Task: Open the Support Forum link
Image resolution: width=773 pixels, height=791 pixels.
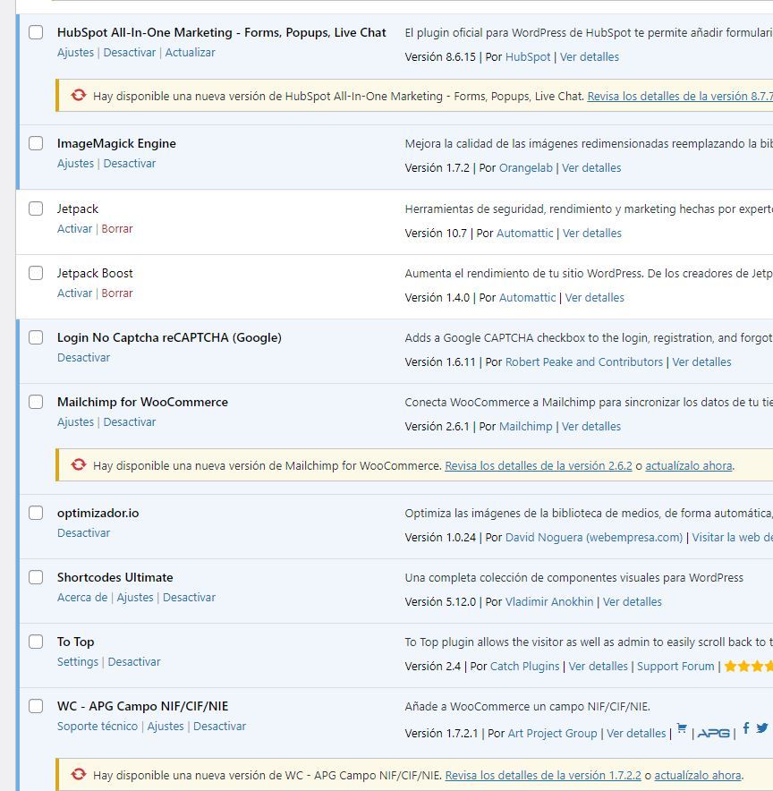Action: point(675,667)
